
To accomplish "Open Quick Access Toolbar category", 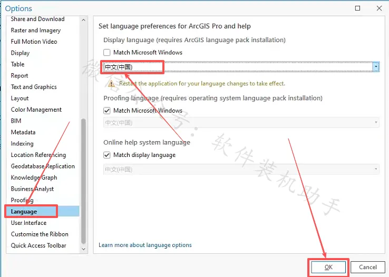I will pyautogui.click(x=38, y=245).
